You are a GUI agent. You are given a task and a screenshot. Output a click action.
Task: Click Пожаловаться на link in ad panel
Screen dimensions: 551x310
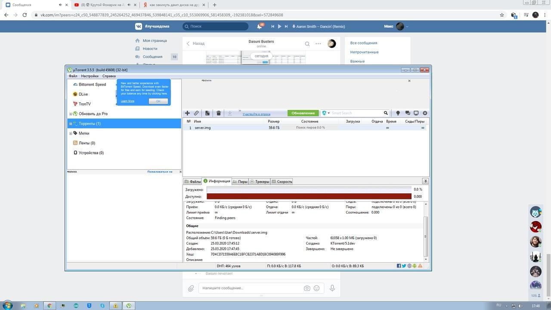160,172
